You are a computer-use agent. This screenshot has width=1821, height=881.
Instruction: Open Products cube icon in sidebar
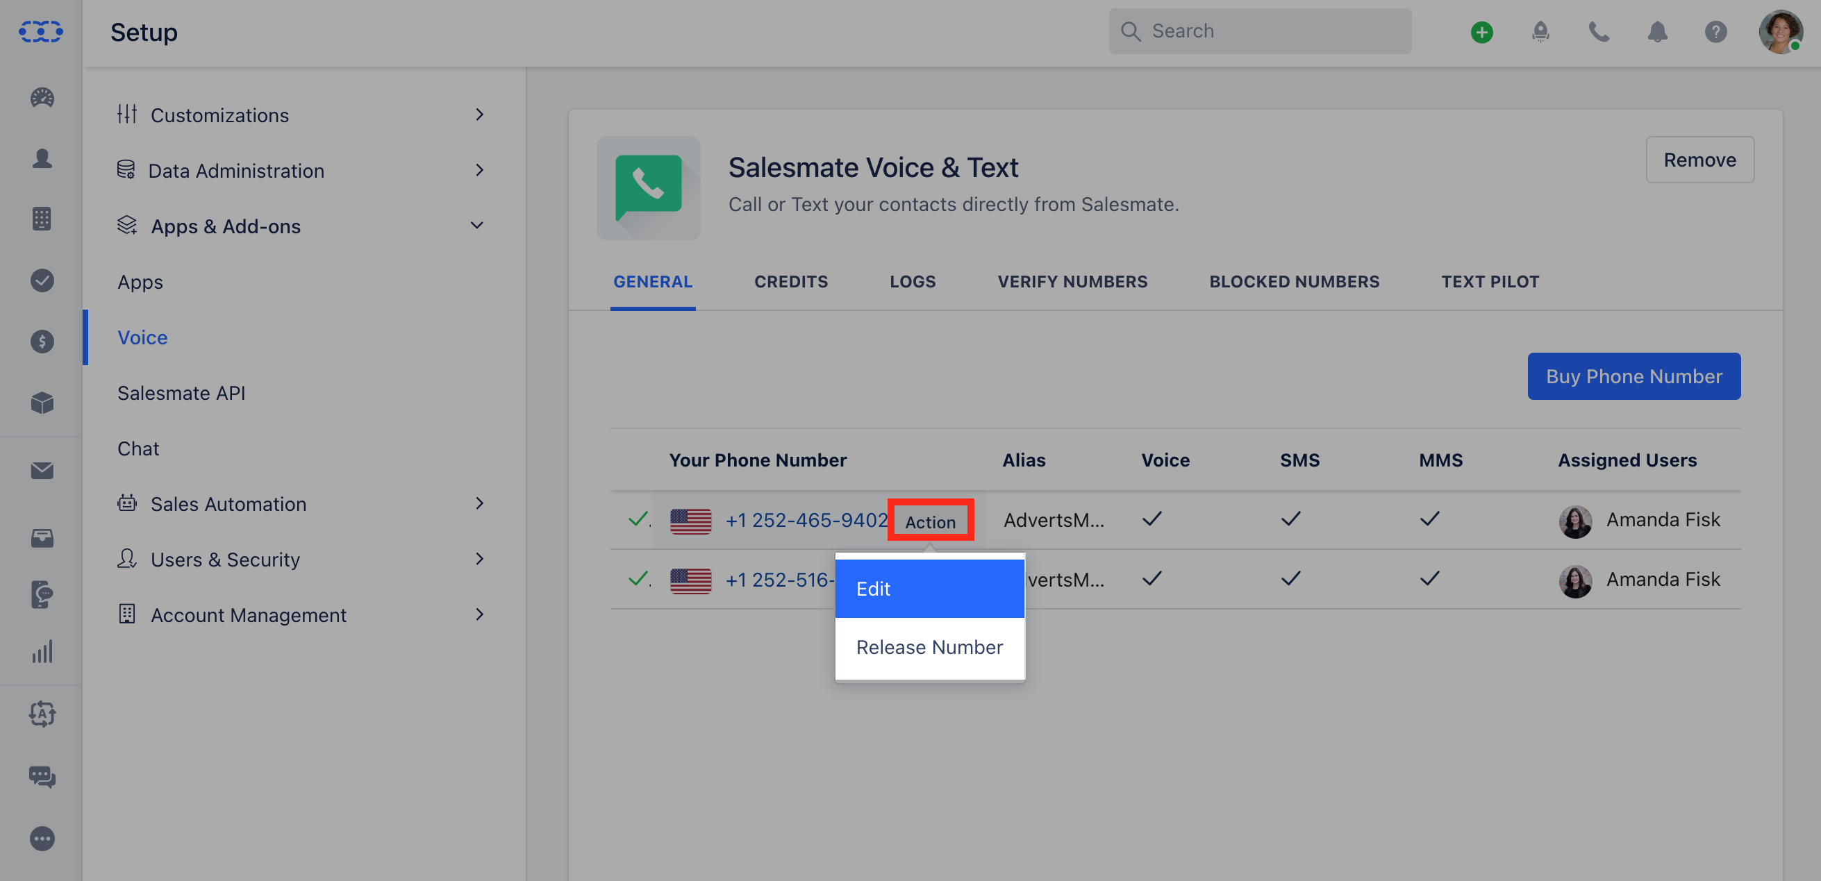coord(42,403)
